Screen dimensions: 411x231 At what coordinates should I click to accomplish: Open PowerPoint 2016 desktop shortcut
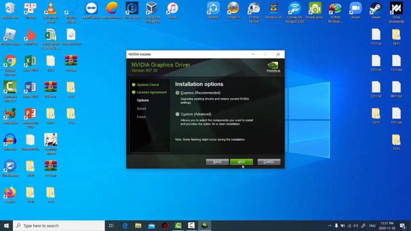click(x=31, y=118)
